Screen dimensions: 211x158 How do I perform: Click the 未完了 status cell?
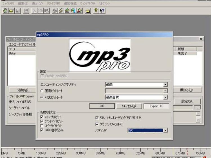(x=183, y=53)
